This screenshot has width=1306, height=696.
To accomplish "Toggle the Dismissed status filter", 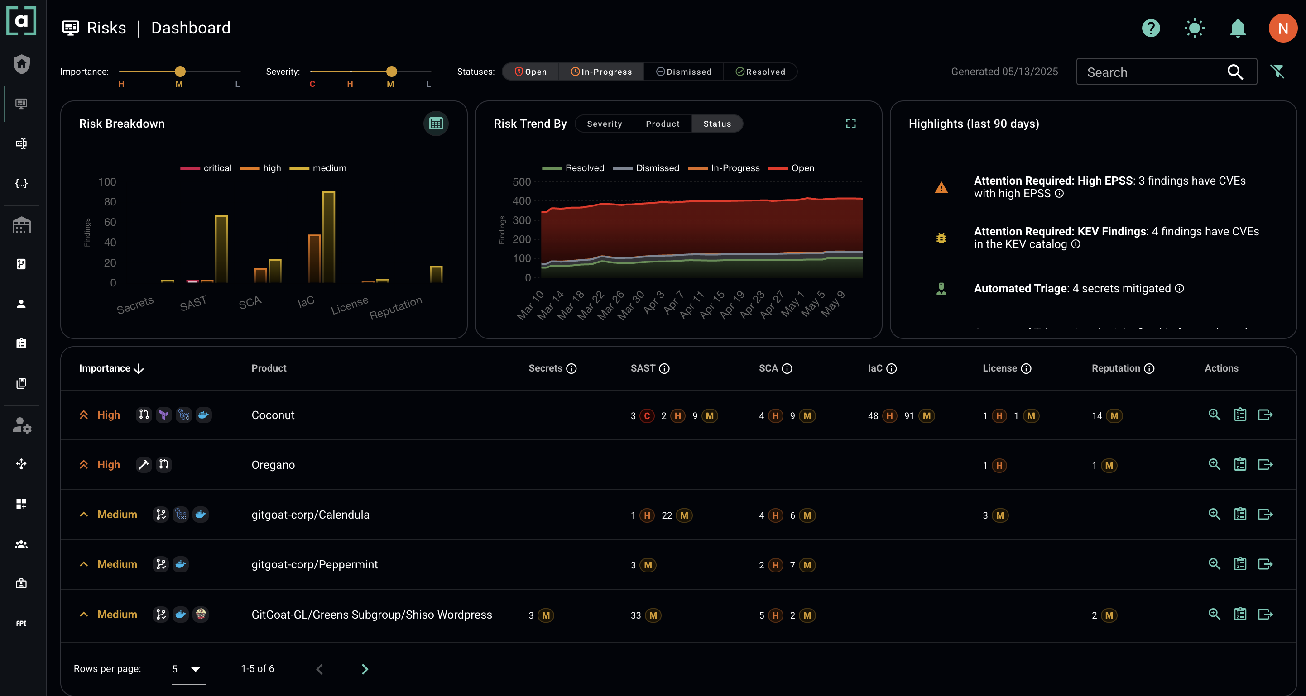I will pyautogui.click(x=683, y=72).
